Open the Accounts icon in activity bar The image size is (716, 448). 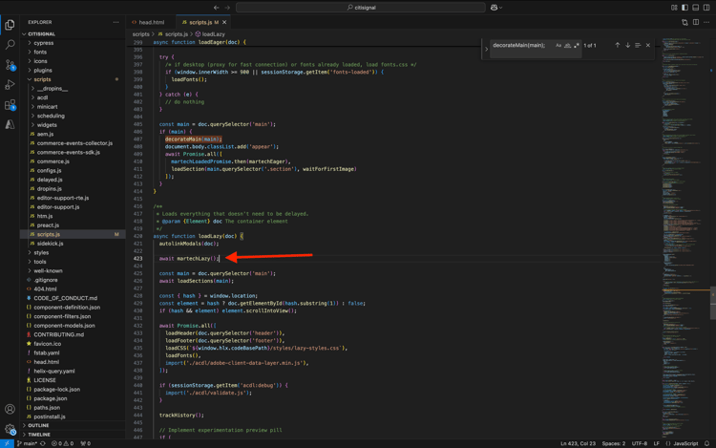click(x=11, y=410)
